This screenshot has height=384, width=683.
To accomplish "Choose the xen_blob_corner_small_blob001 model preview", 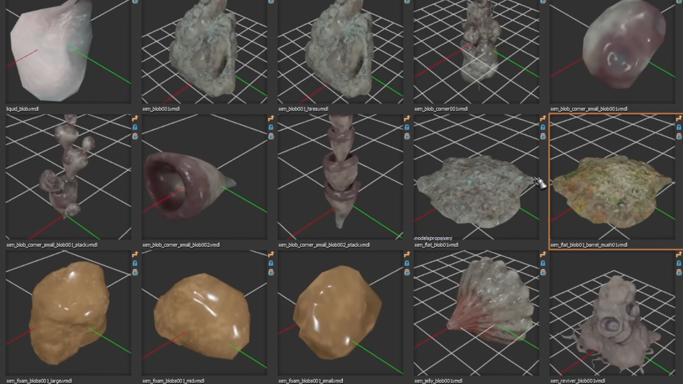I will click(x=612, y=52).
